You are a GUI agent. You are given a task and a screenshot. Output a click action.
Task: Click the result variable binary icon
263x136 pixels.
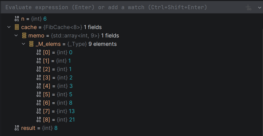click(17, 128)
